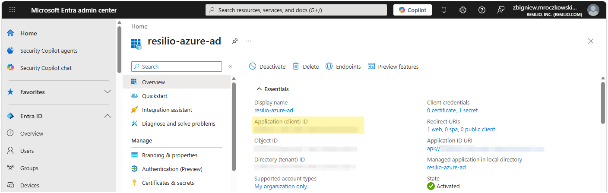Open the notifications bell
The height and width of the screenshot is (193, 608).
(444, 10)
